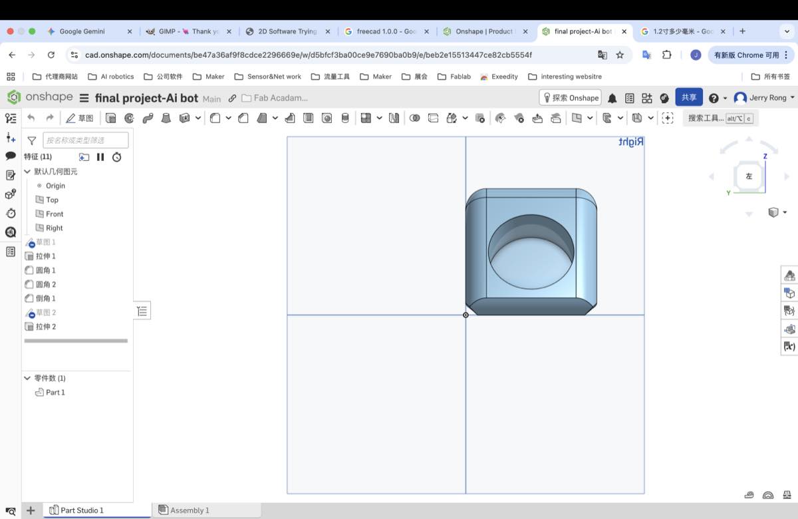The height and width of the screenshot is (519, 798).
Task: Toggle the feature list panel icon beside canvas
Action: [x=142, y=310]
